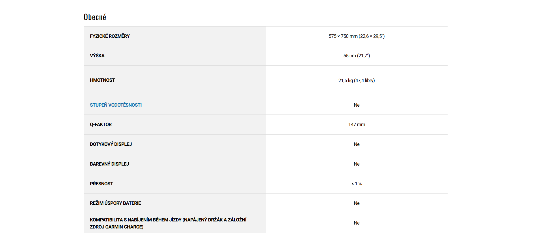Click the Hmotnost row label
The width and height of the screenshot is (533, 233).
point(102,80)
